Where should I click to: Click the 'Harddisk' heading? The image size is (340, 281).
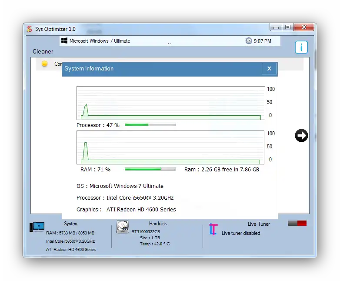click(158, 224)
